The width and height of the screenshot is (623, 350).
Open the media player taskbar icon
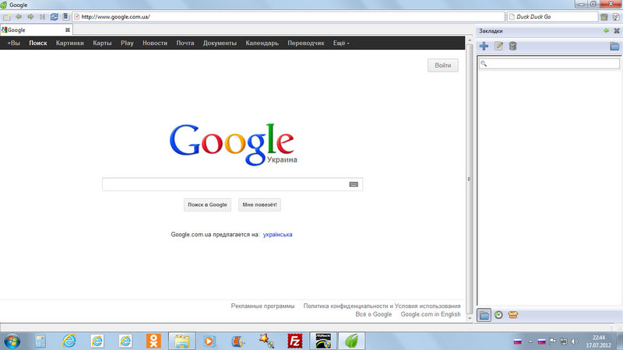(x=209, y=341)
